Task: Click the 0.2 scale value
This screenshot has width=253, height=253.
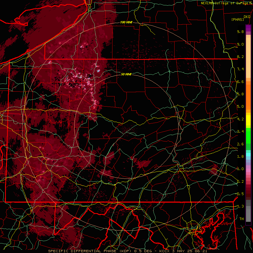Action: (240, 182)
